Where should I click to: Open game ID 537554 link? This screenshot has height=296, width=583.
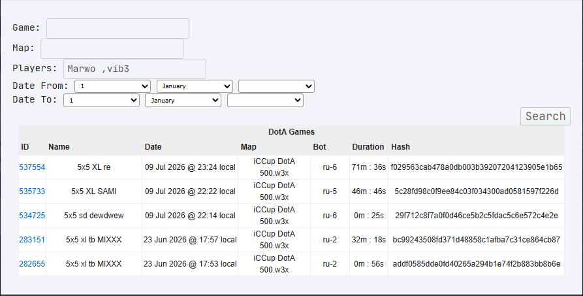click(x=32, y=167)
